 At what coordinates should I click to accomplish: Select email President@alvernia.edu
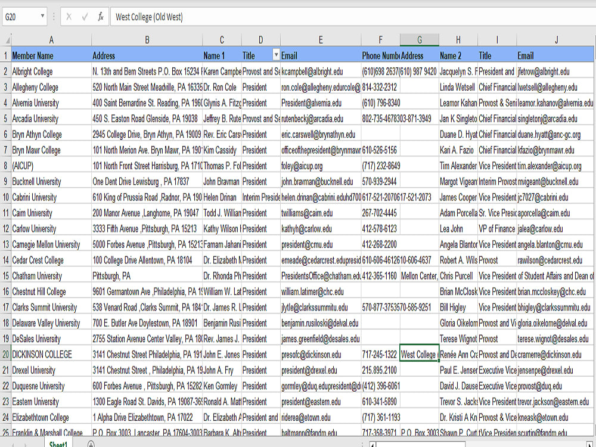[x=321, y=103]
